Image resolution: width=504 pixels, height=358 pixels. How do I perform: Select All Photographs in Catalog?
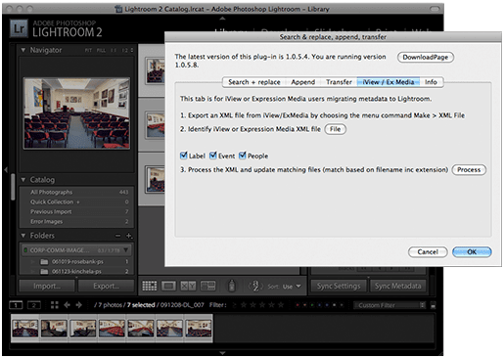click(76, 192)
